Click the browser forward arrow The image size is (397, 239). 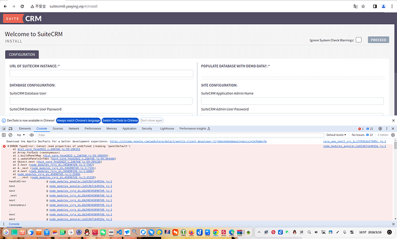pos(14,6)
